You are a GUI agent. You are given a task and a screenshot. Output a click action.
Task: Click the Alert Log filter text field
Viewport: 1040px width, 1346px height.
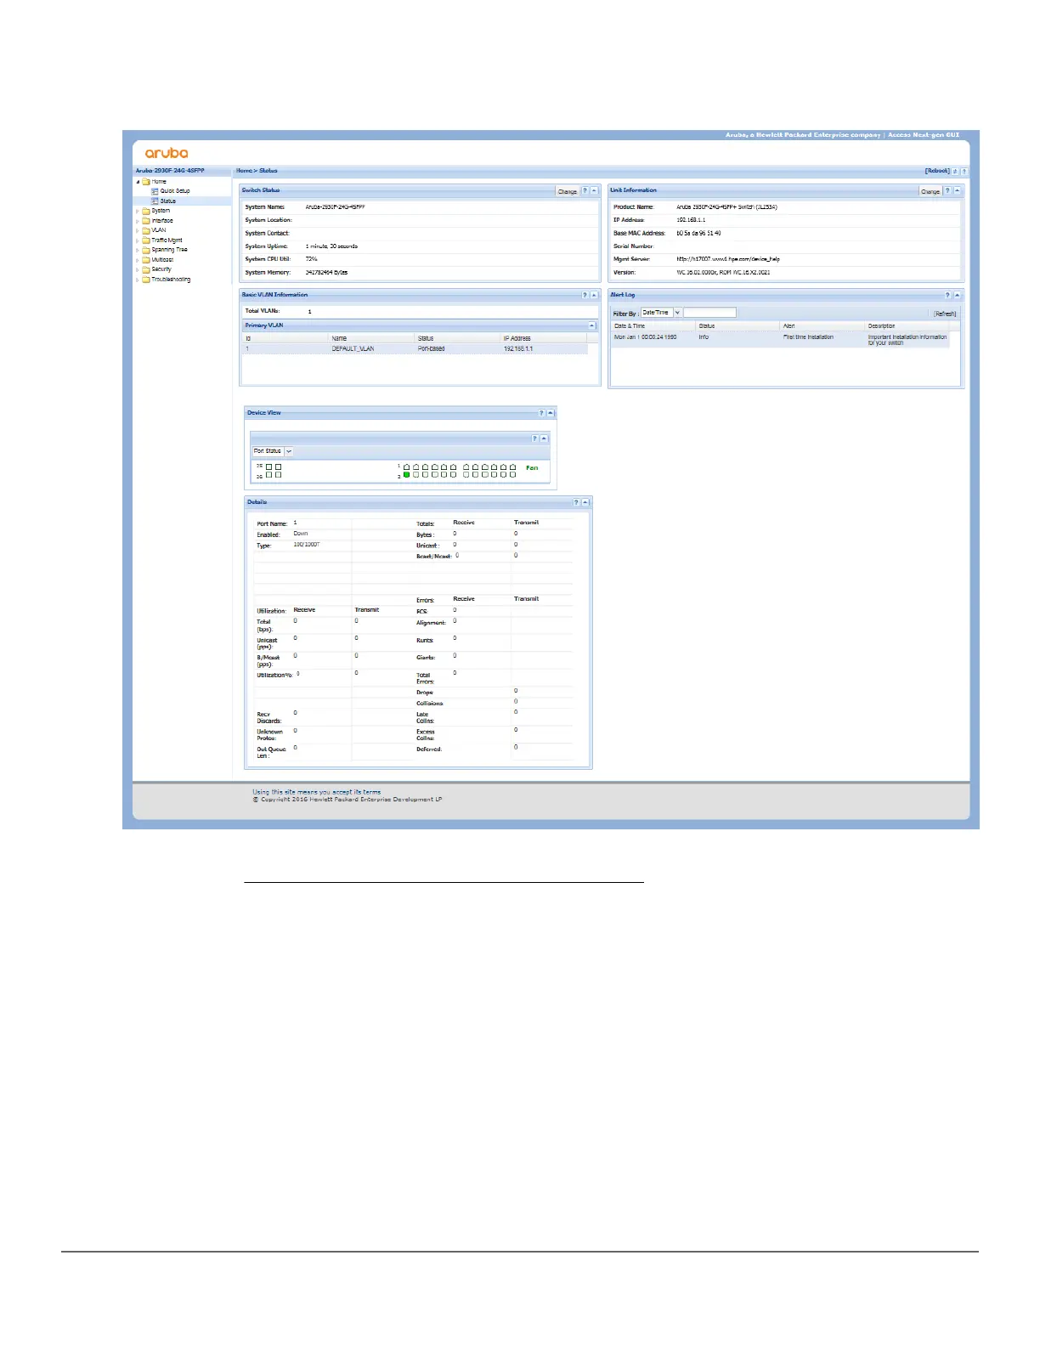coord(710,313)
